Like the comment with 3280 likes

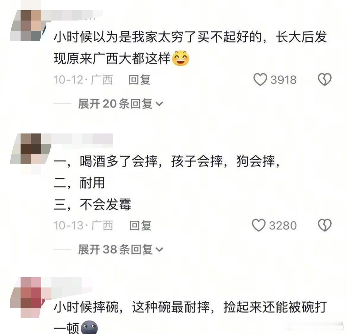pos(258,225)
